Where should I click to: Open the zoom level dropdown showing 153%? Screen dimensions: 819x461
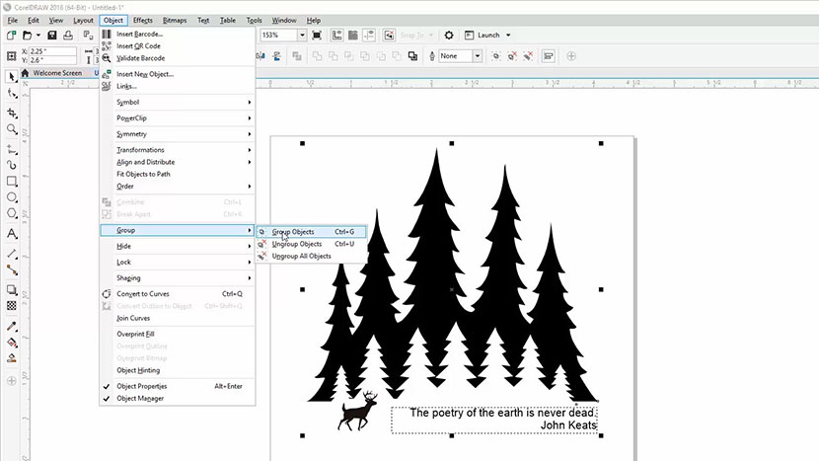[x=282, y=36]
